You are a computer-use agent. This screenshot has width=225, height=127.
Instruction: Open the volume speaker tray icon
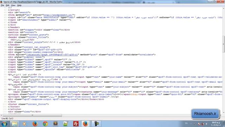(207, 124)
